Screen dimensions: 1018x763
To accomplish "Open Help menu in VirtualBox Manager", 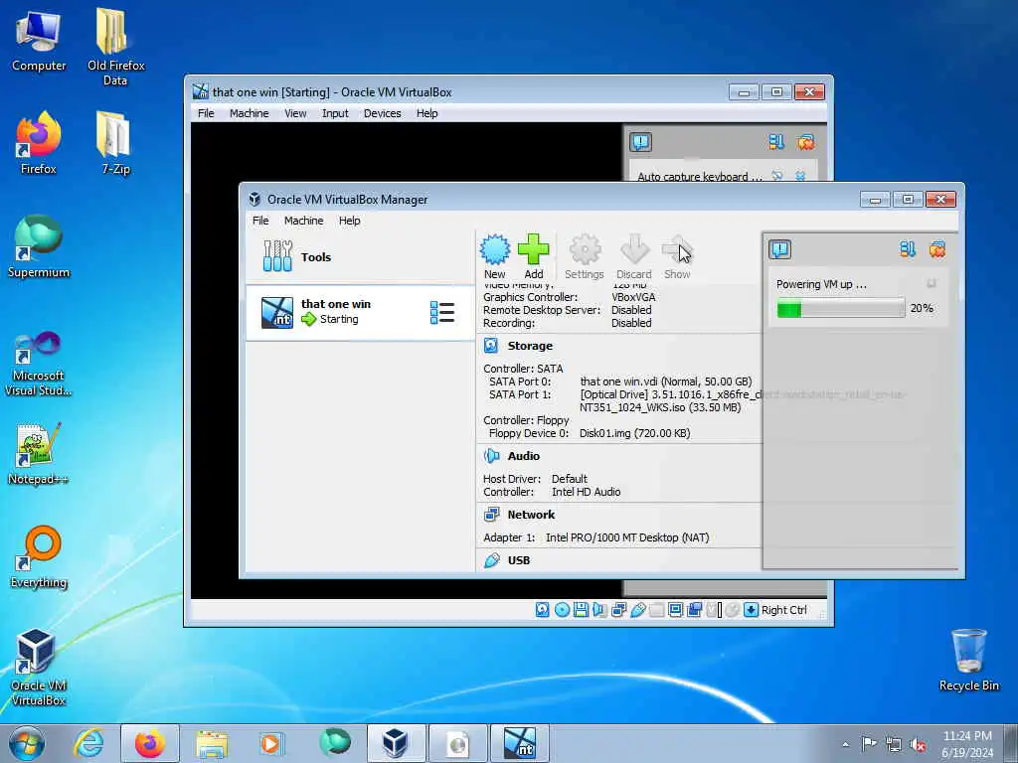I will point(349,221).
